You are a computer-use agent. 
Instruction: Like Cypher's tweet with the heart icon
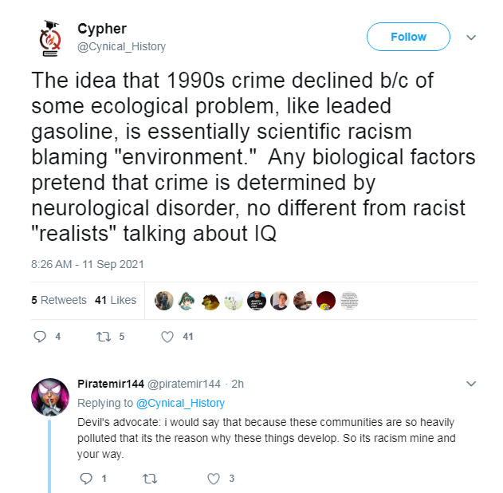point(167,337)
